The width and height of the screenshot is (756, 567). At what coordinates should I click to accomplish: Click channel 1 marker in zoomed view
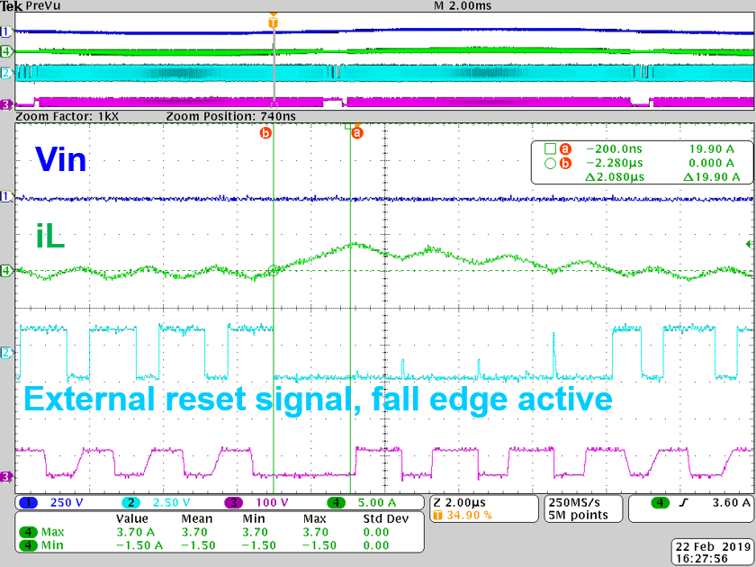5,197
